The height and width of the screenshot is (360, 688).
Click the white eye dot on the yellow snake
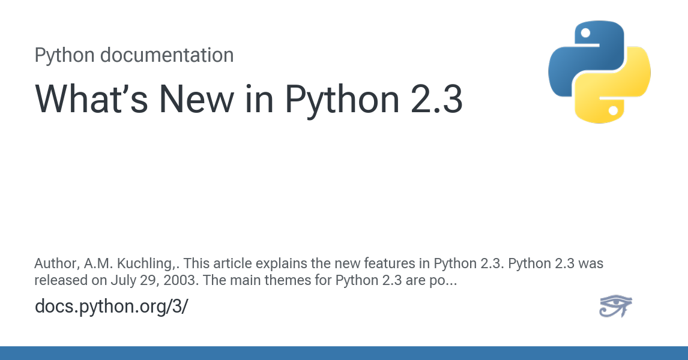(613, 110)
